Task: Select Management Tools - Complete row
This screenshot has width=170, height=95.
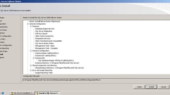Action: click(46, 48)
